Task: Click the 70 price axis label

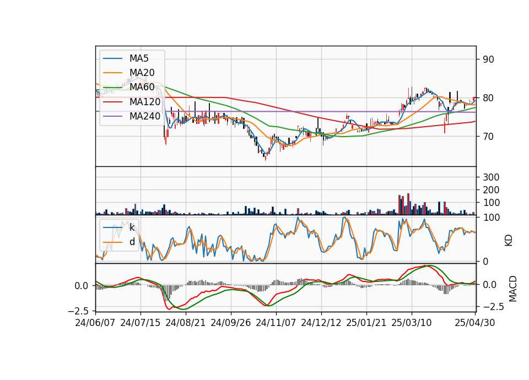Action: [488, 137]
